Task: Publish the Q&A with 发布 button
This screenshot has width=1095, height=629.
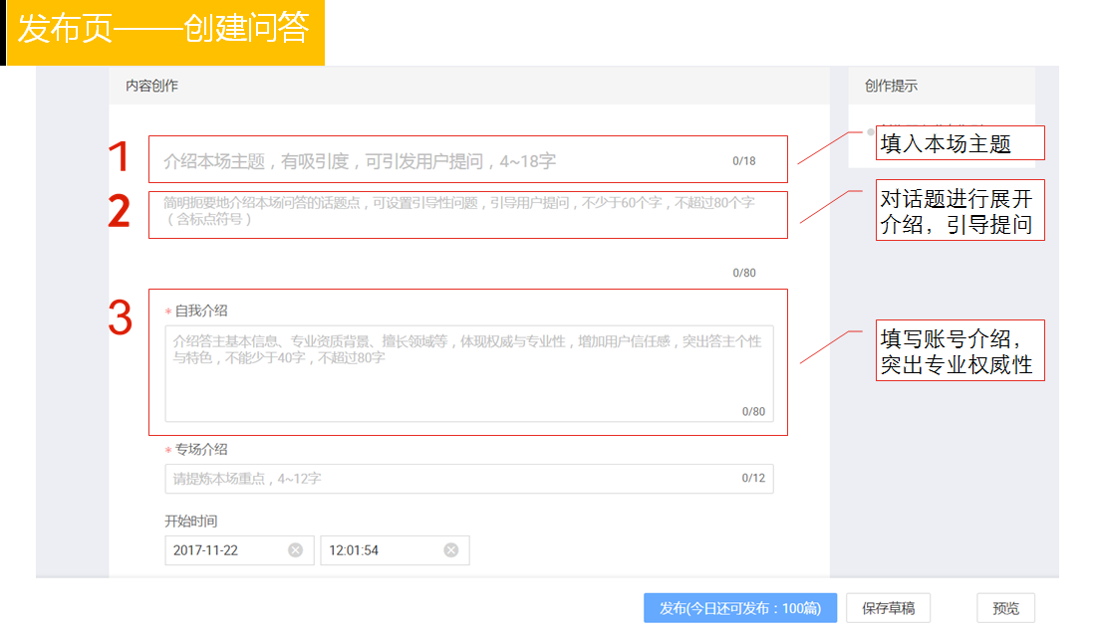Action: [740, 608]
